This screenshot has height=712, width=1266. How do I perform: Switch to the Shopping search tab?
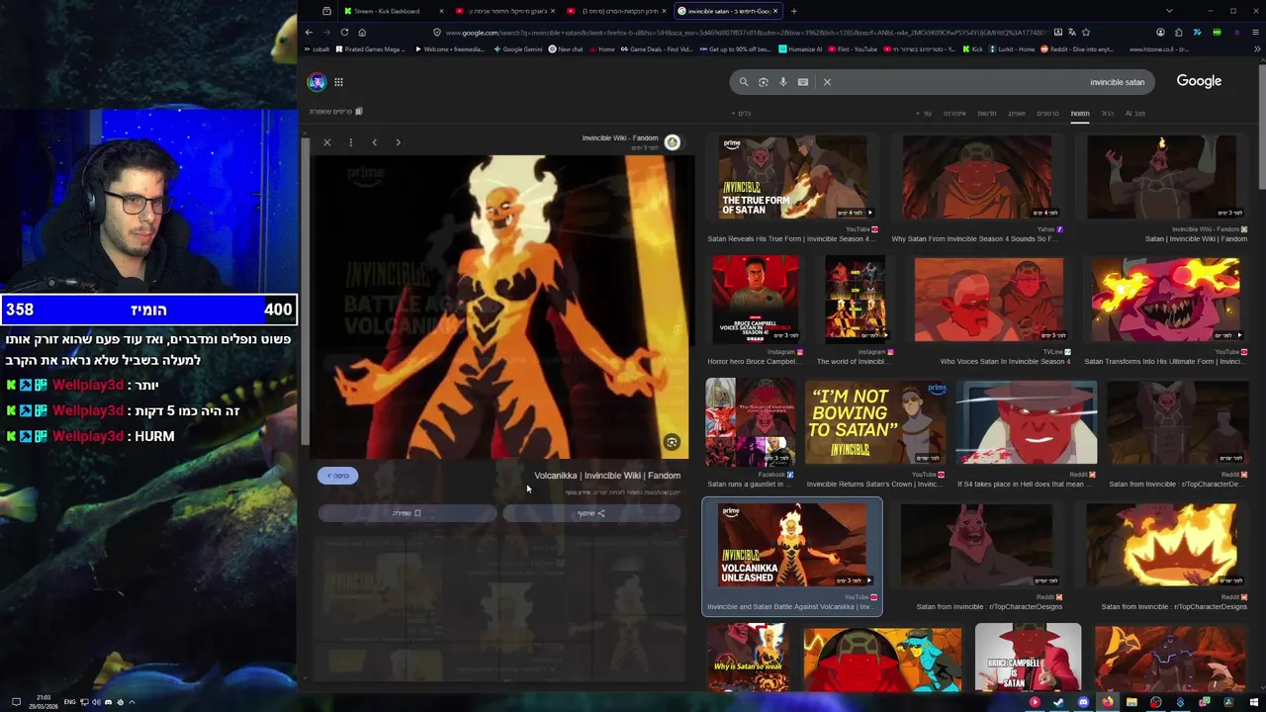pyautogui.click(x=1017, y=114)
